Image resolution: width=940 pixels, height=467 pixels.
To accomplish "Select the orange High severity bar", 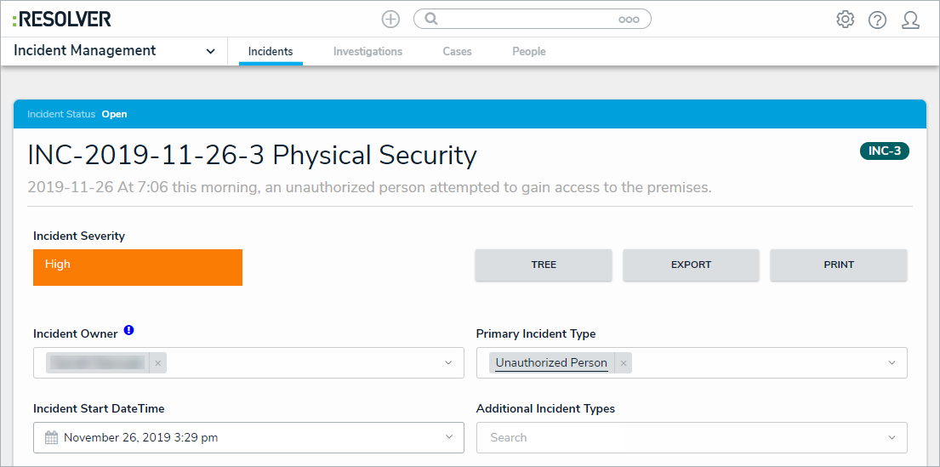I will [138, 267].
